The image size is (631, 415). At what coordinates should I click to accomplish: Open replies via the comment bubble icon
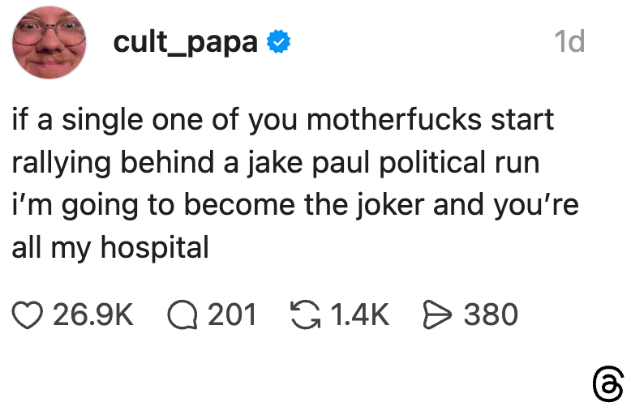[x=184, y=315]
